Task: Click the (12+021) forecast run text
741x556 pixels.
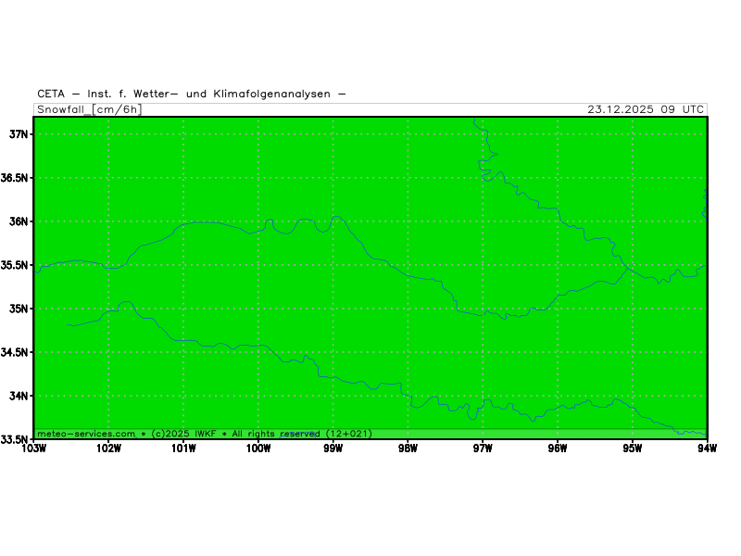Action: point(348,434)
